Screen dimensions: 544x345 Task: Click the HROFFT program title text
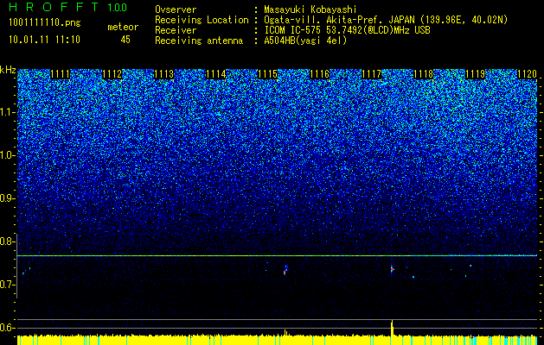click(54, 7)
